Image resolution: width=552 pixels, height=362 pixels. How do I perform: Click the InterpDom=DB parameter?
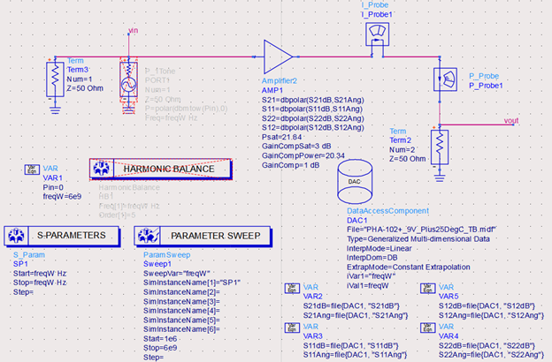coord(372,258)
